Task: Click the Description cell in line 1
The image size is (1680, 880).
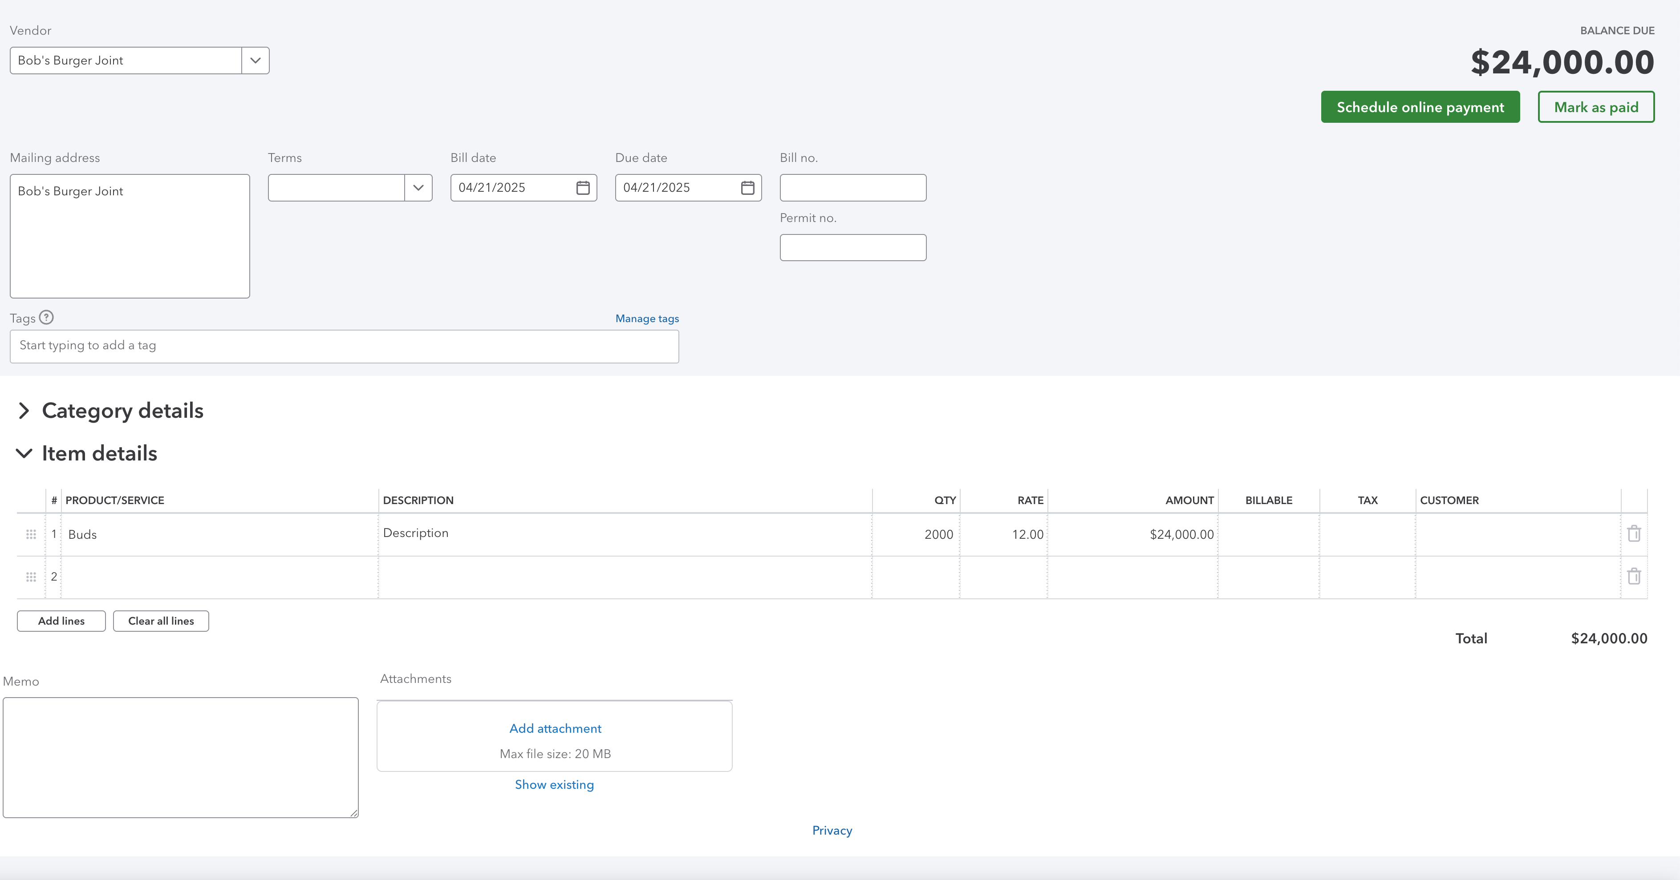Action: point(625,534)
